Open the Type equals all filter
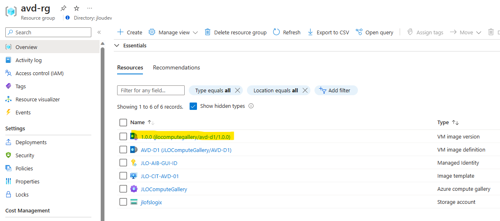Image resolution: width=500 pixels, height=221 pixels. 213,90
